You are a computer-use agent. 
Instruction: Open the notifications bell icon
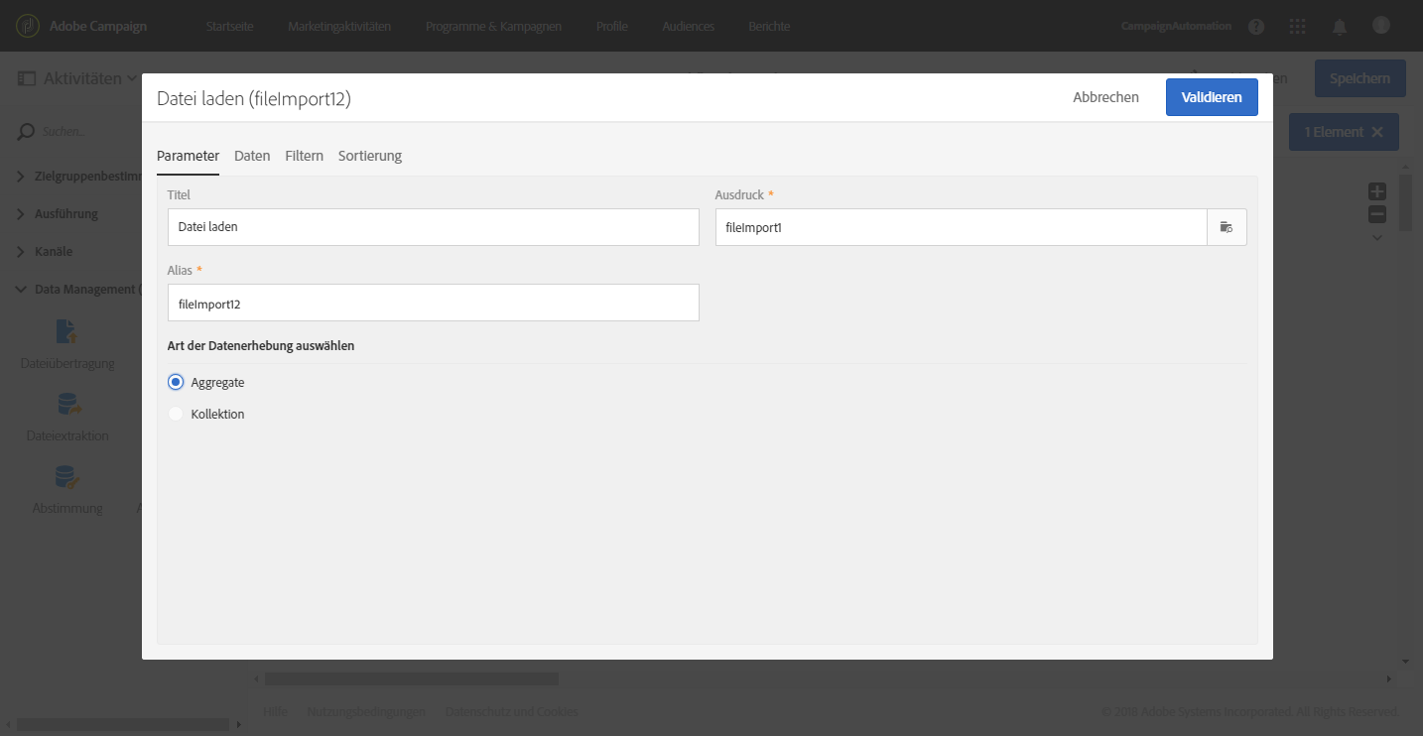[x=1340, y=27]
